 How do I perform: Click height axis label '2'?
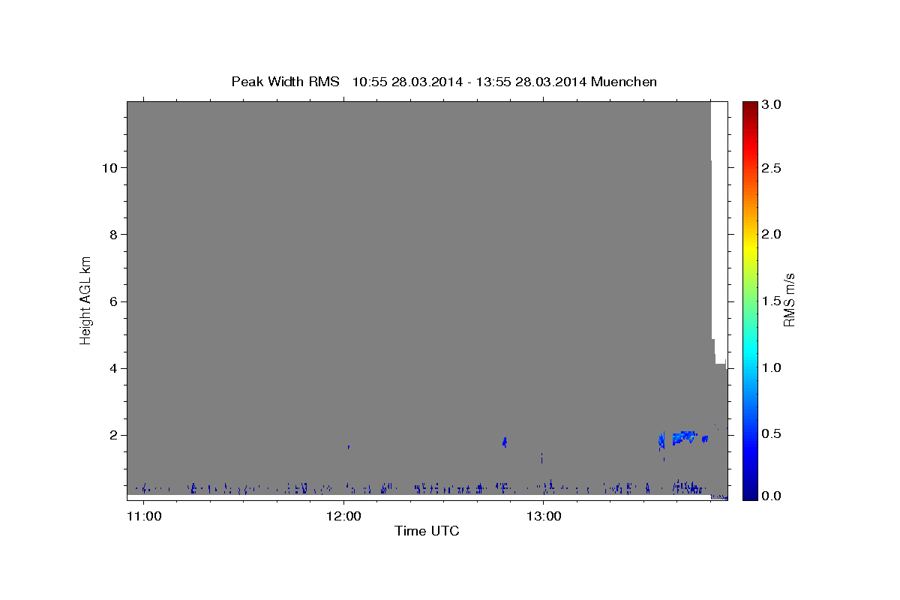point(112,435)
